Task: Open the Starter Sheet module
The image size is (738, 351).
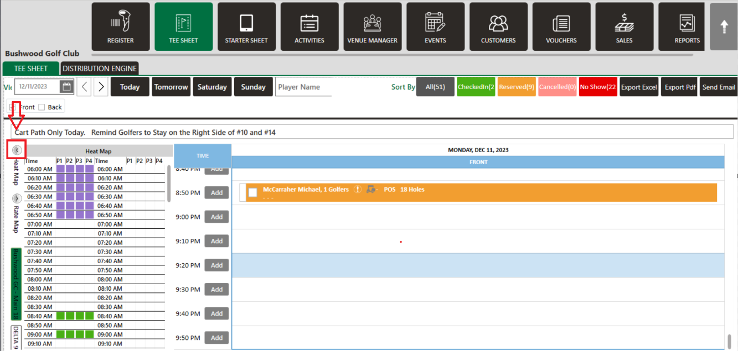Action: (246, 27)
